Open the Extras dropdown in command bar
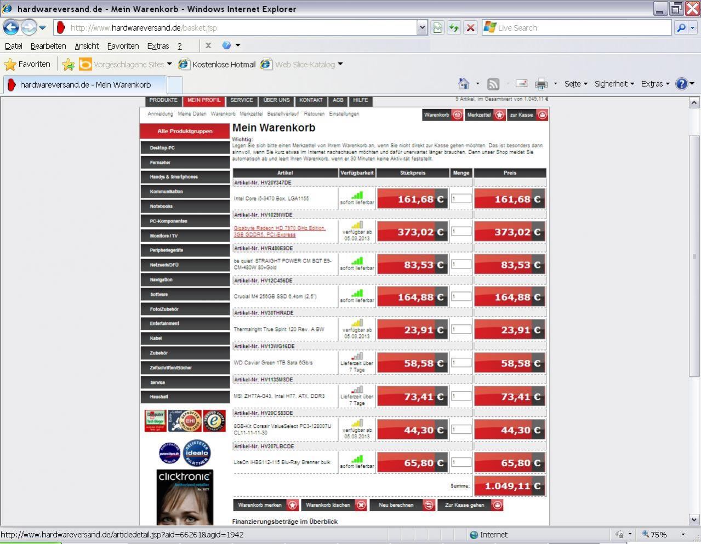 click(655, 84)
